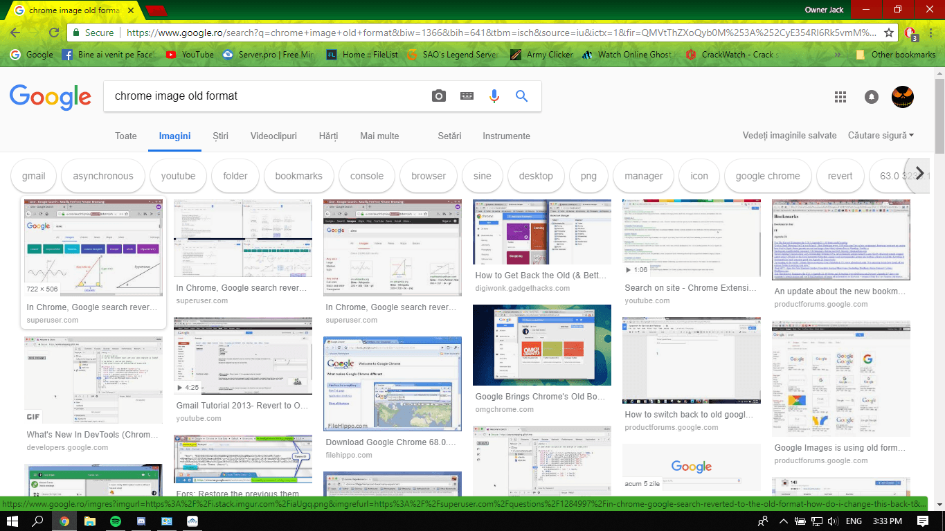Switch to the Știri results tab

221,136
